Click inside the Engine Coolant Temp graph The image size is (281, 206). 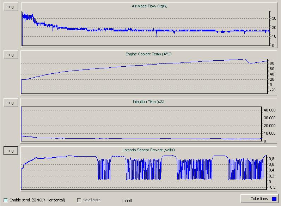pos(145,76)
